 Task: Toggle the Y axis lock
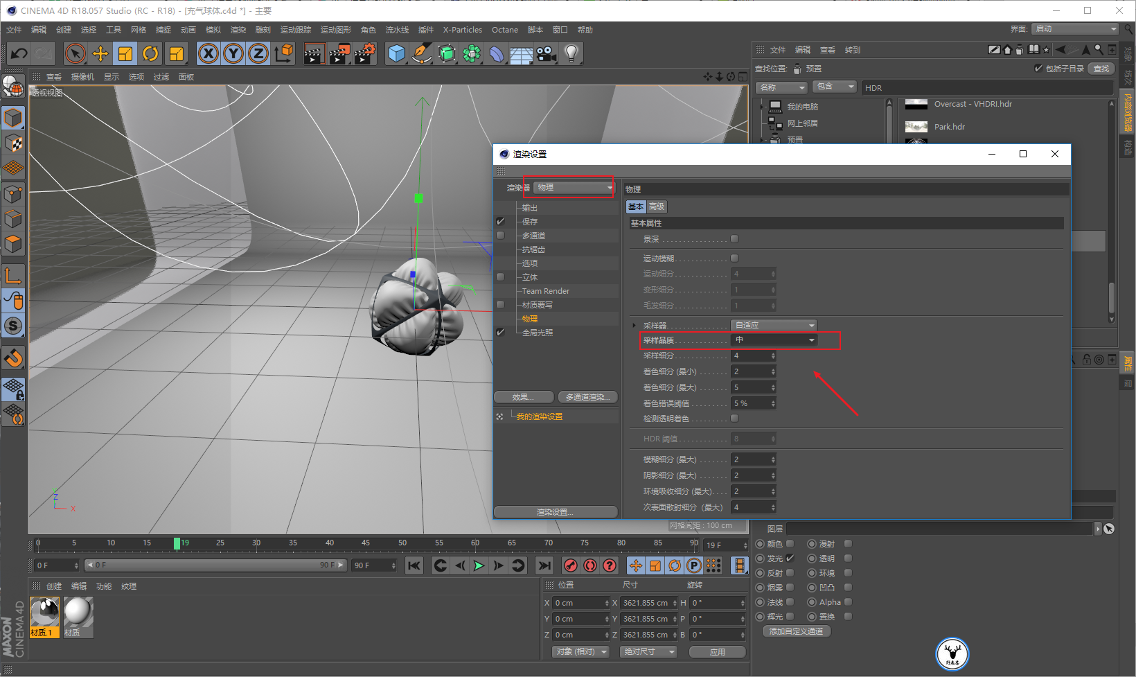(233, 53)
